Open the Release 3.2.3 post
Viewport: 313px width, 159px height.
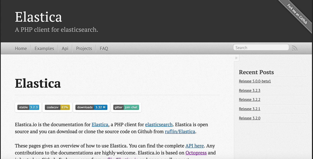click(x=250, y=90)
